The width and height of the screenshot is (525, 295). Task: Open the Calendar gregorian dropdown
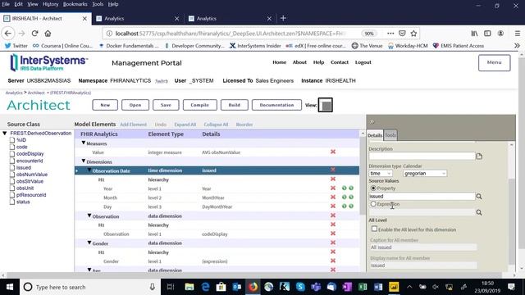425,173
